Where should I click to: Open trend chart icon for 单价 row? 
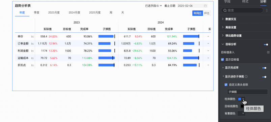click(32, 37)
